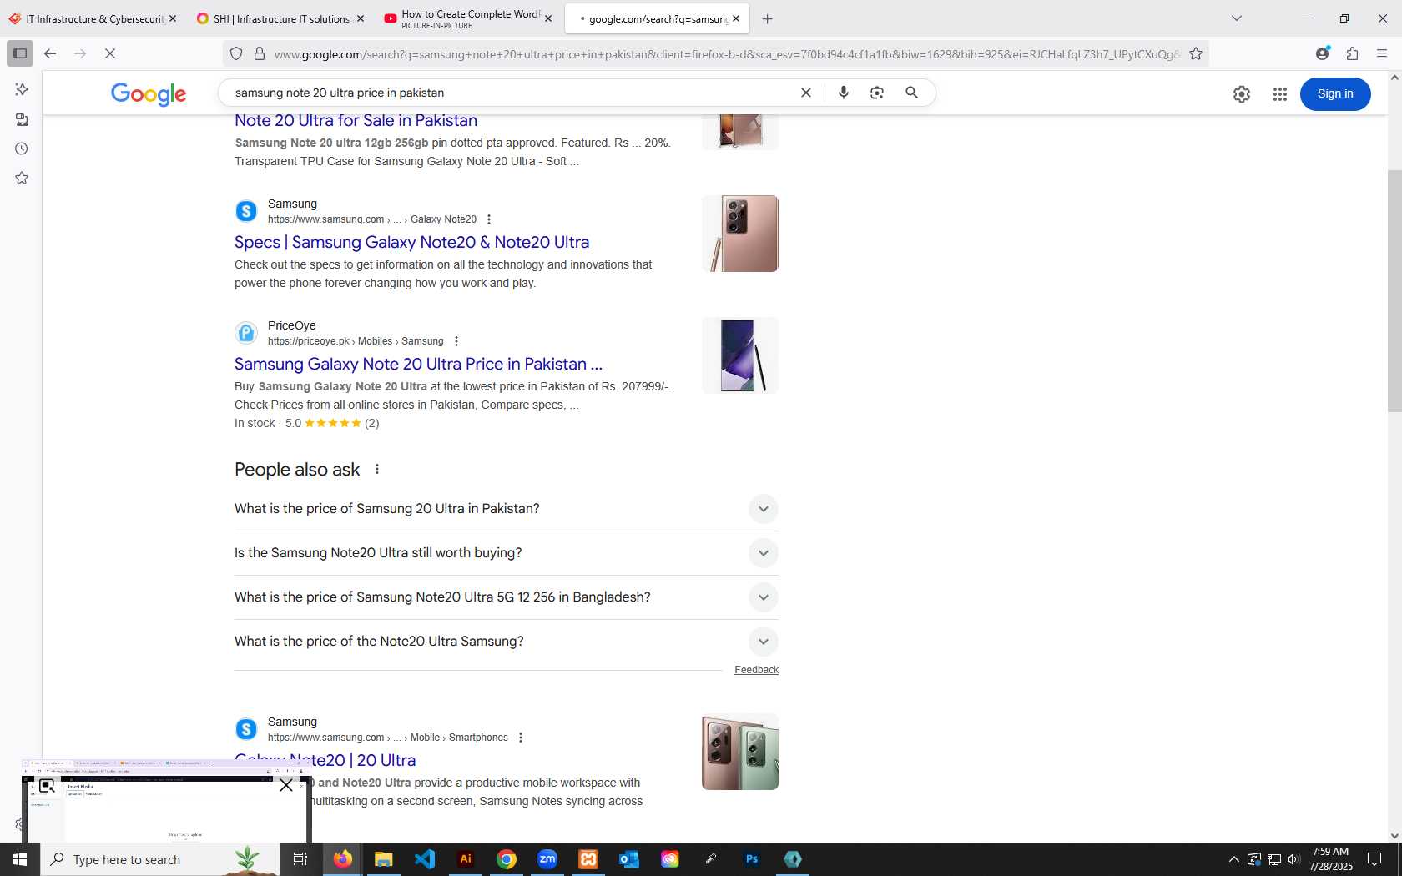Open Photoshop from taskbar
1402x876 pixels.
click(x=752, y=859)
